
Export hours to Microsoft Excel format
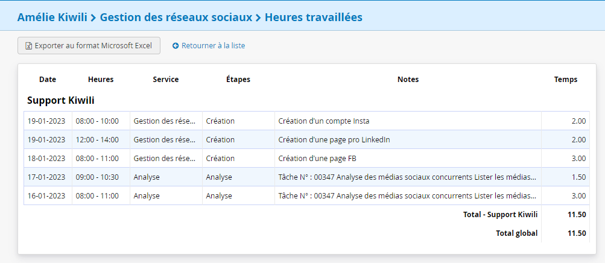(x=89, y=46)
